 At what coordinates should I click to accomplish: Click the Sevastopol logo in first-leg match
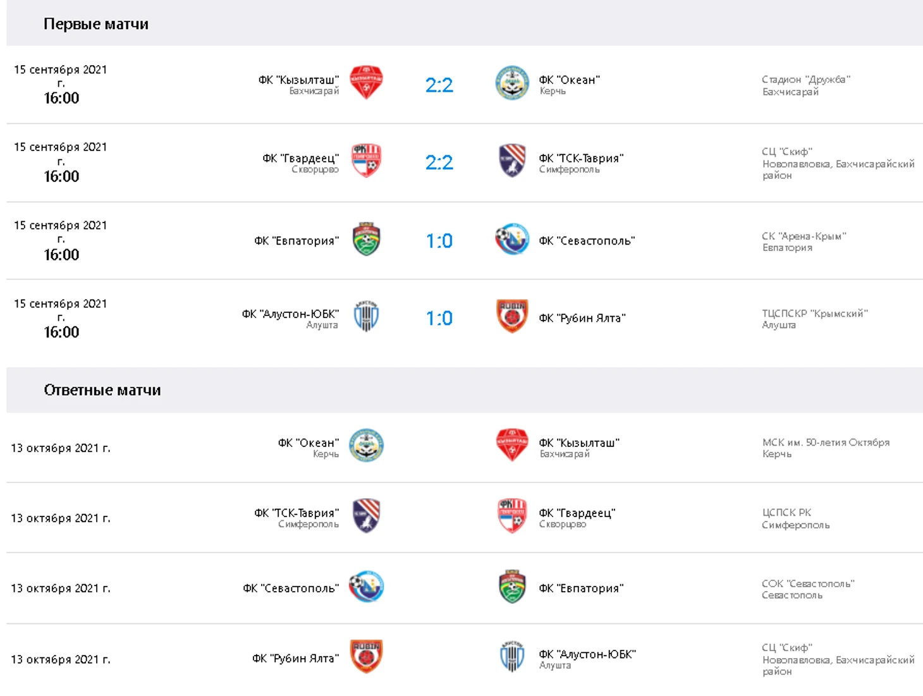tap(512, 239)
